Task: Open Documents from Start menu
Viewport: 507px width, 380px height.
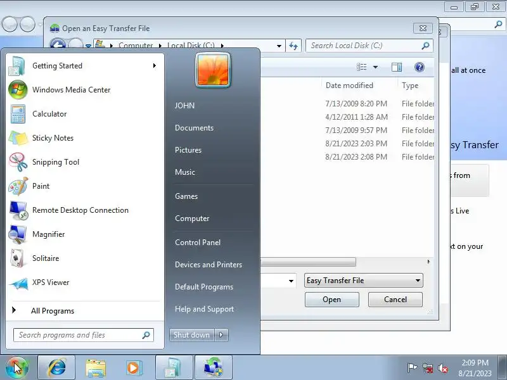Action: pos(194,128)
